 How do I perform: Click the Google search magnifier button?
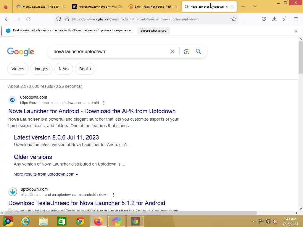click(198, 51)
